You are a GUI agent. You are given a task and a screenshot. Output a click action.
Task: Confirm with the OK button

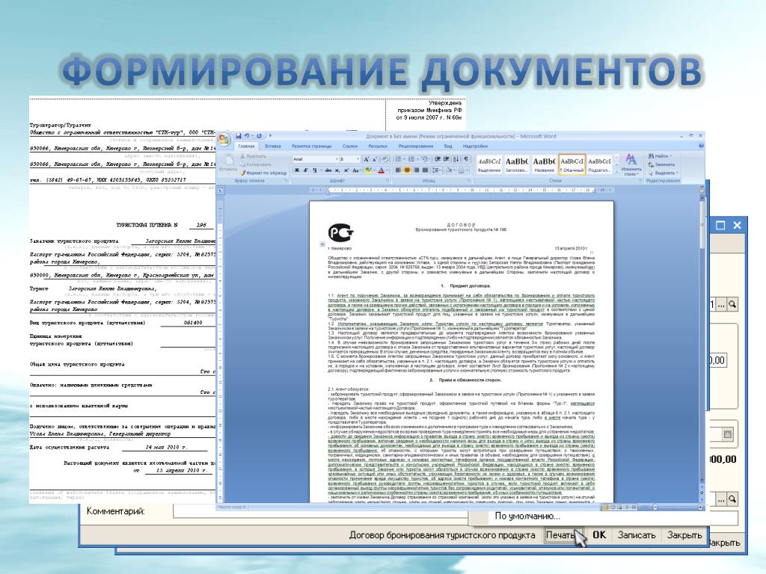[599, 535]
